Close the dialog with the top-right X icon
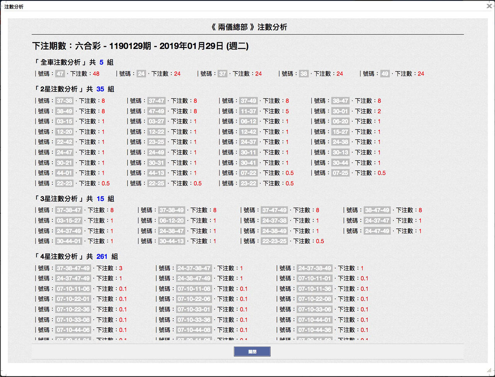Image resolution: width=495 pixels, height=377 pixels. point(489,6)
